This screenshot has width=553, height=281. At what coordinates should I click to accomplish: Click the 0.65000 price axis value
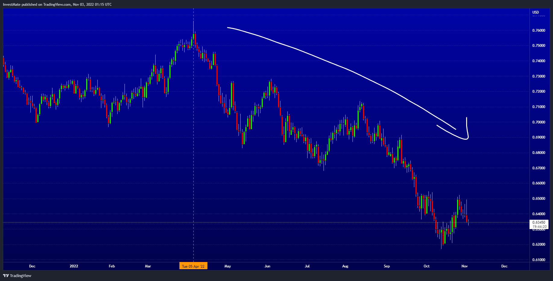(539, 199)
